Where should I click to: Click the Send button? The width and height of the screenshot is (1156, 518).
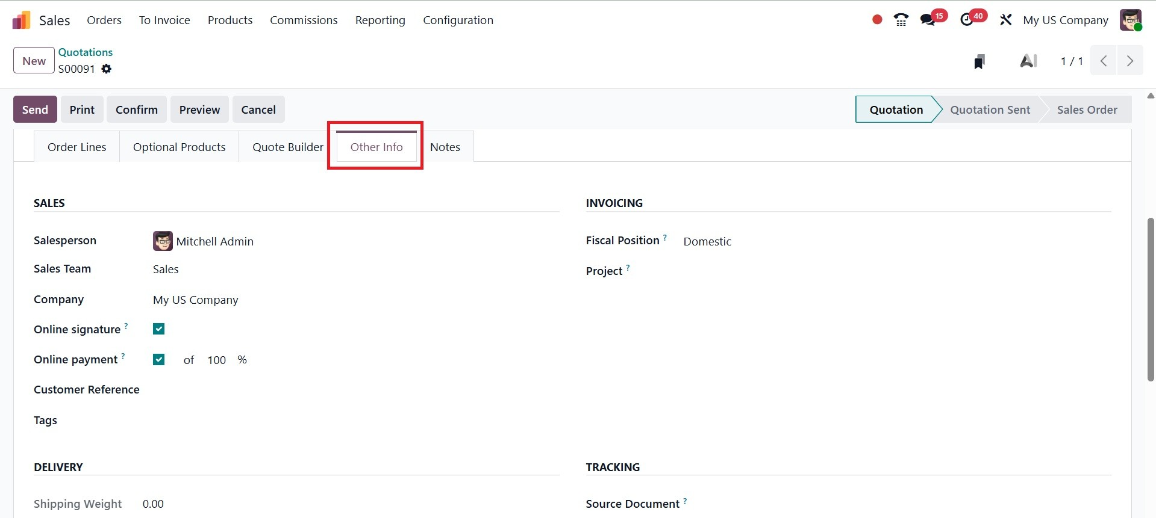pyautogui.click(x=35, y=109)
